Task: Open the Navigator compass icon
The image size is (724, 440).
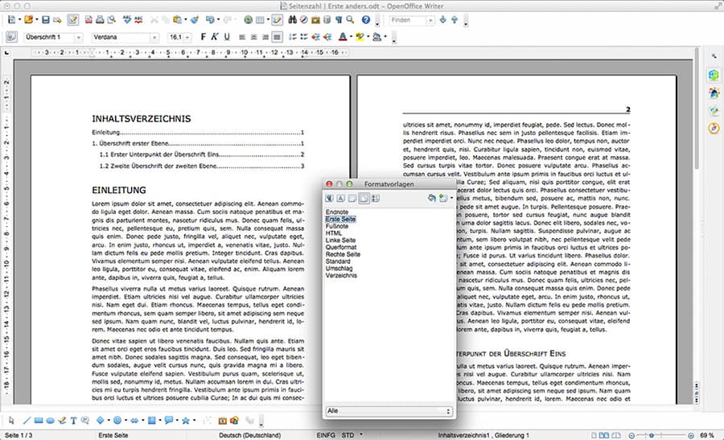Action: click(x=304, y=20)
